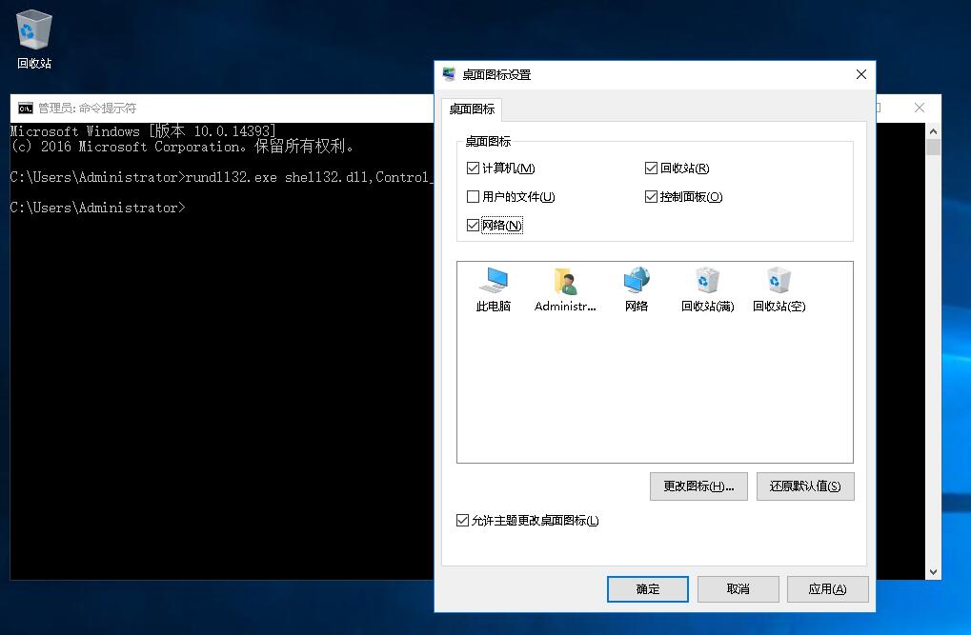The image size is (971, 635).
Task: Click the command prompt window title icon
Action: click(26, 109)
